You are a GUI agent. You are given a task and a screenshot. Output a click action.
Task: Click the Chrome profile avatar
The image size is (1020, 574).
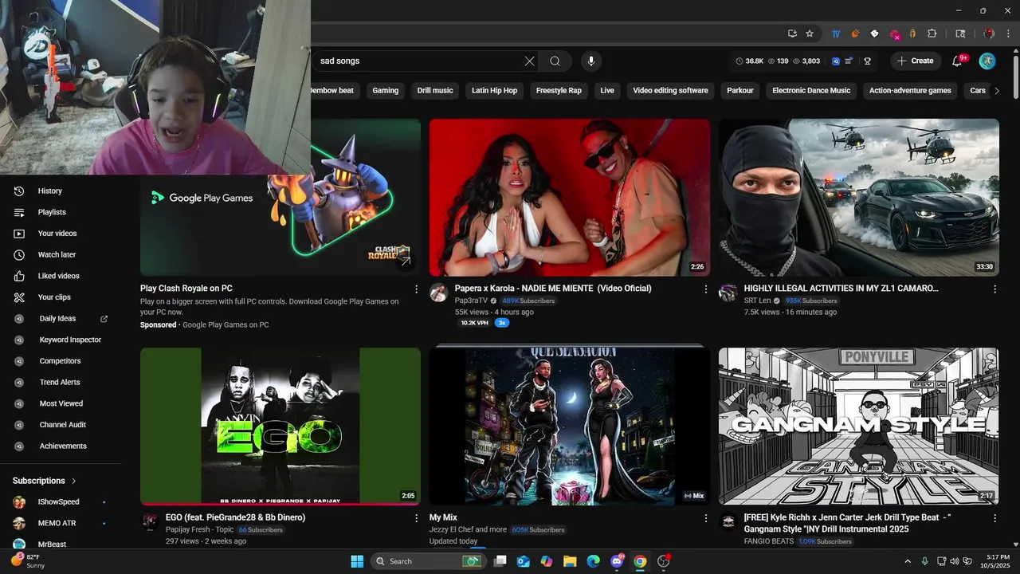click(989, 33)
